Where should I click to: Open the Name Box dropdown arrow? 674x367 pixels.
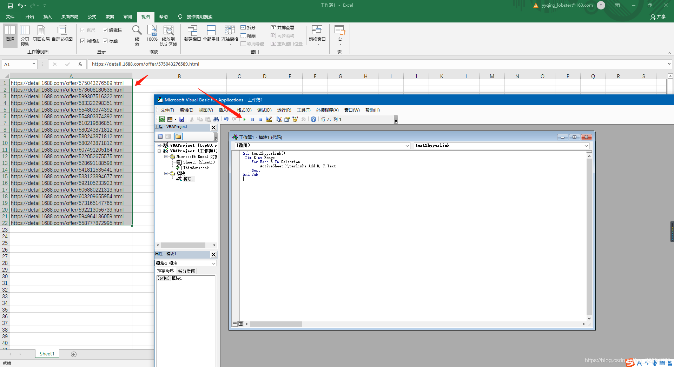coord(34,64)
